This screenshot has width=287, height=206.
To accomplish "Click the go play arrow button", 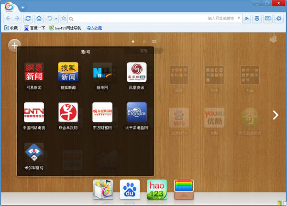I will [247, 18].
